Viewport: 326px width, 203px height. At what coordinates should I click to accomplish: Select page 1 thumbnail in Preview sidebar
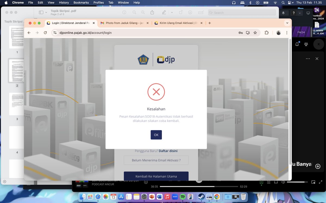click(x=17, y=37)
